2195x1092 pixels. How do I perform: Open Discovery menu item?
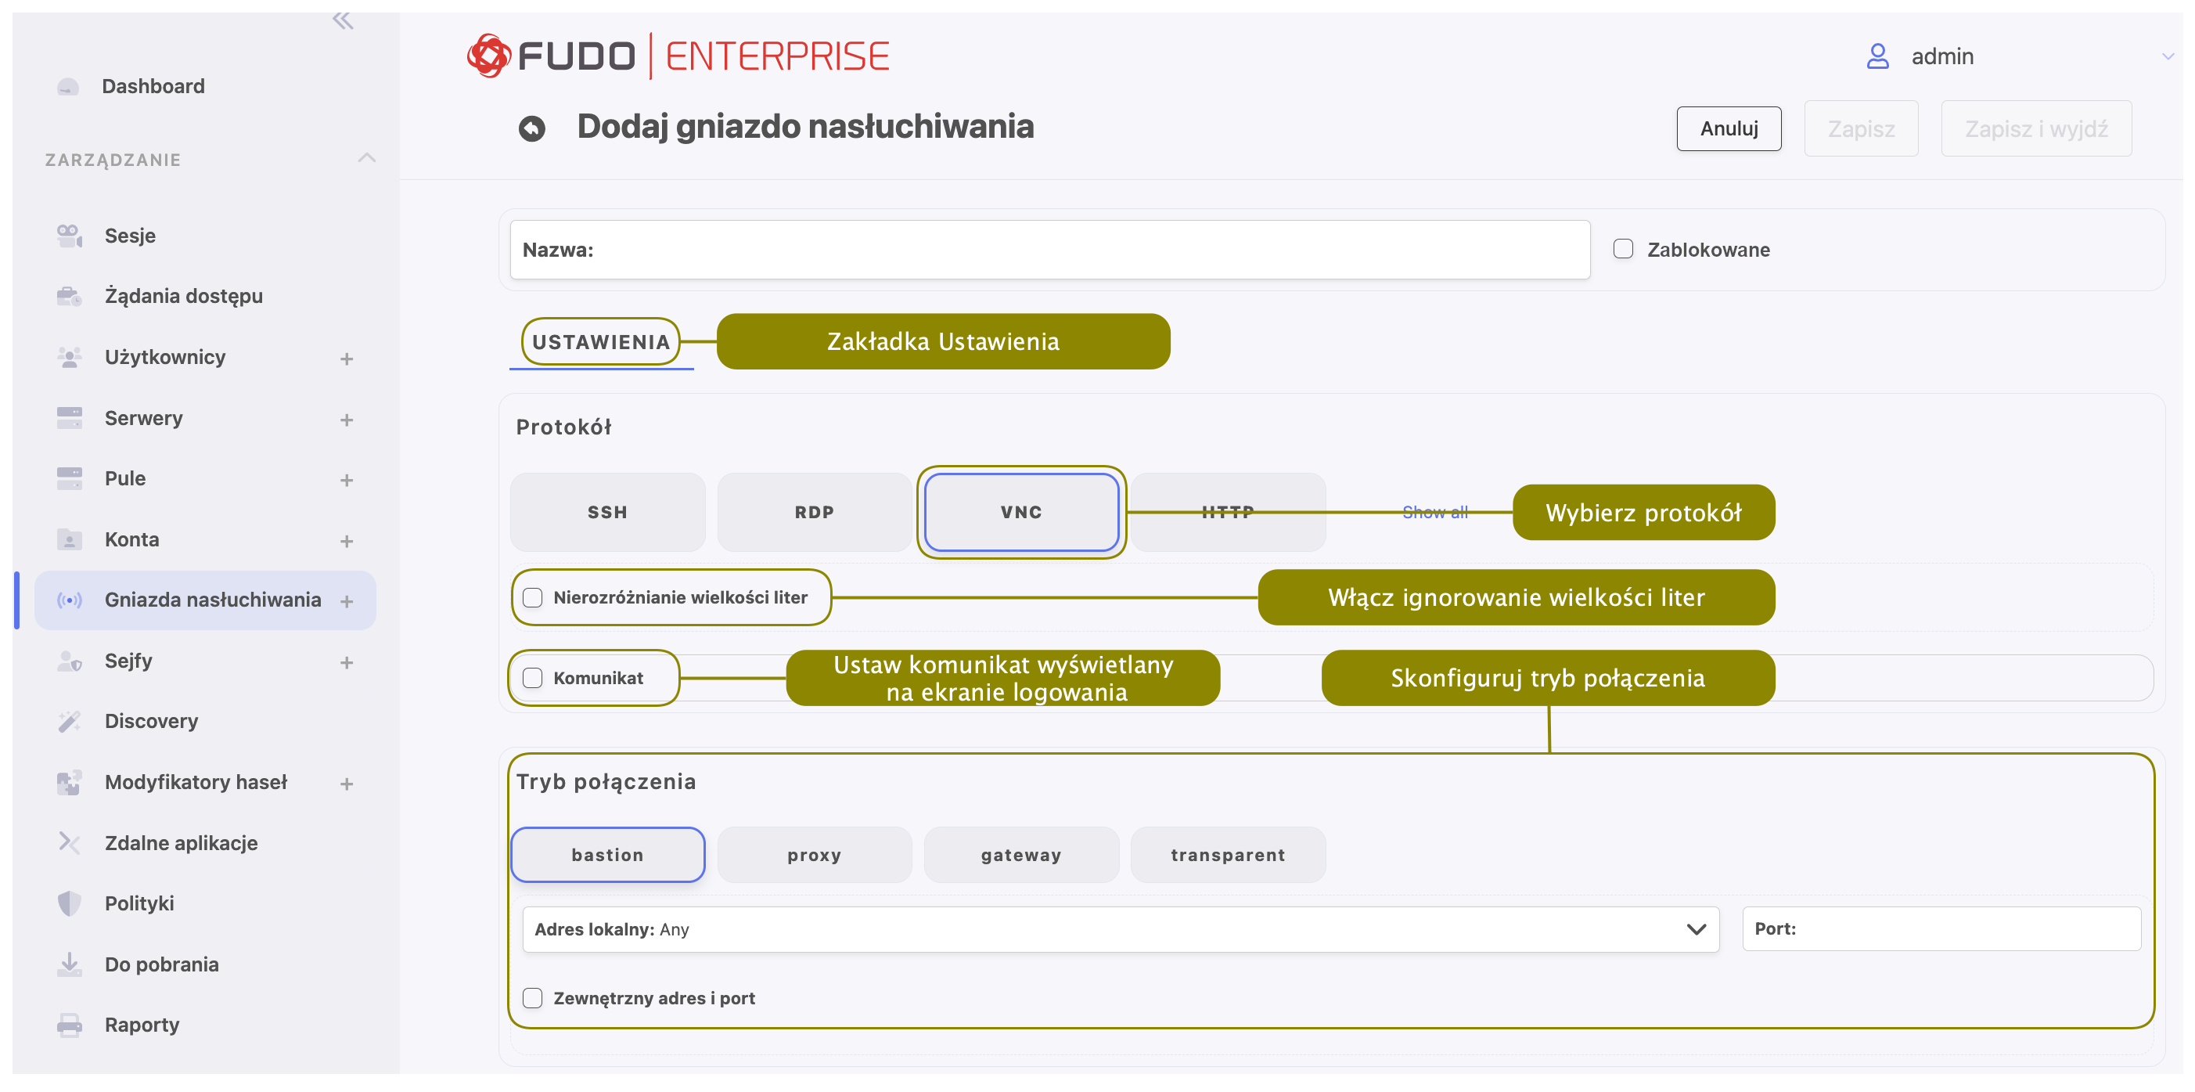(151, 722)
